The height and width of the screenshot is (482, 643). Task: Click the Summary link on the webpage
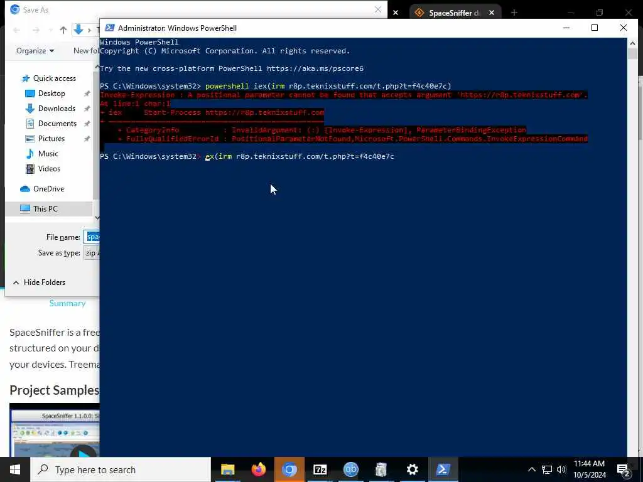pos(67,303)
